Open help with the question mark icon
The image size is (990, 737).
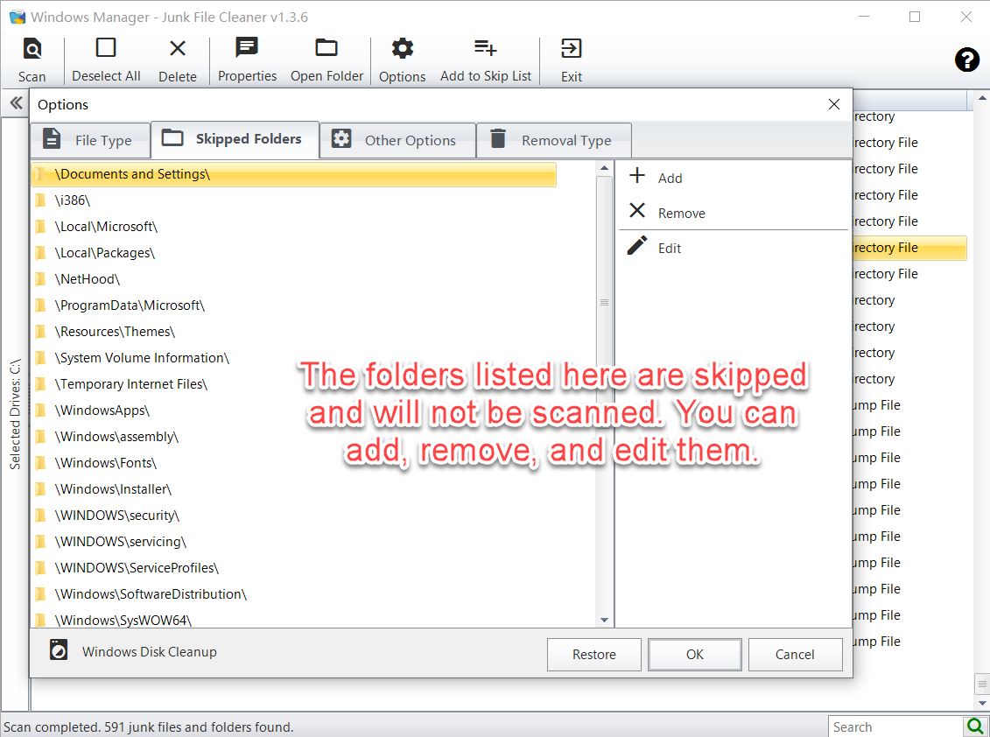pyautogui.click(x=966, y=60)
